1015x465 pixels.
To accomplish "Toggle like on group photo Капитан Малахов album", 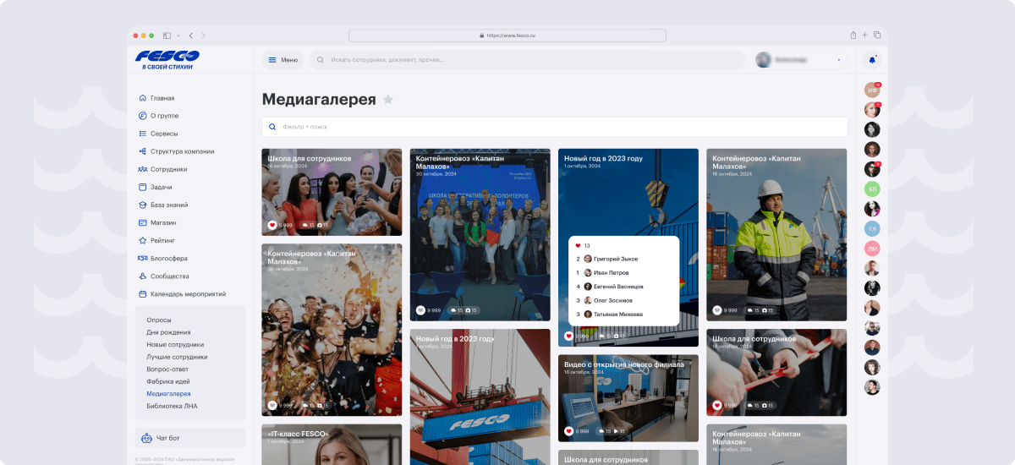I will click(420, 310).
